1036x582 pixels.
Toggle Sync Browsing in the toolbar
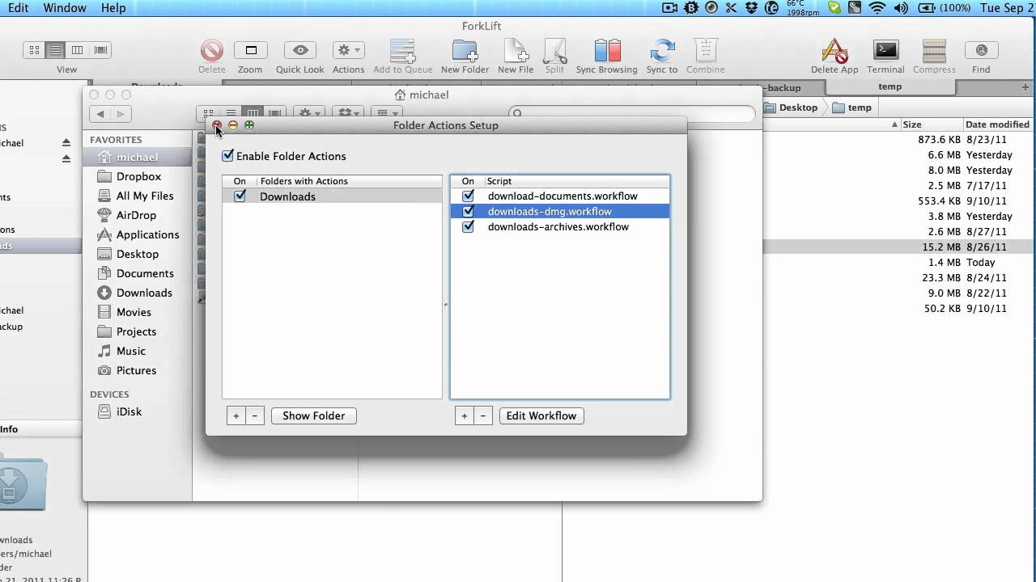(607, 51)
